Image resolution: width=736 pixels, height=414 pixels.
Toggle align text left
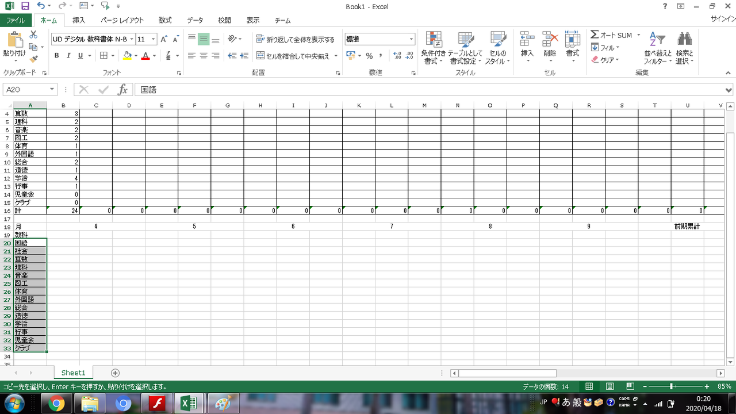tap(191, 56)
